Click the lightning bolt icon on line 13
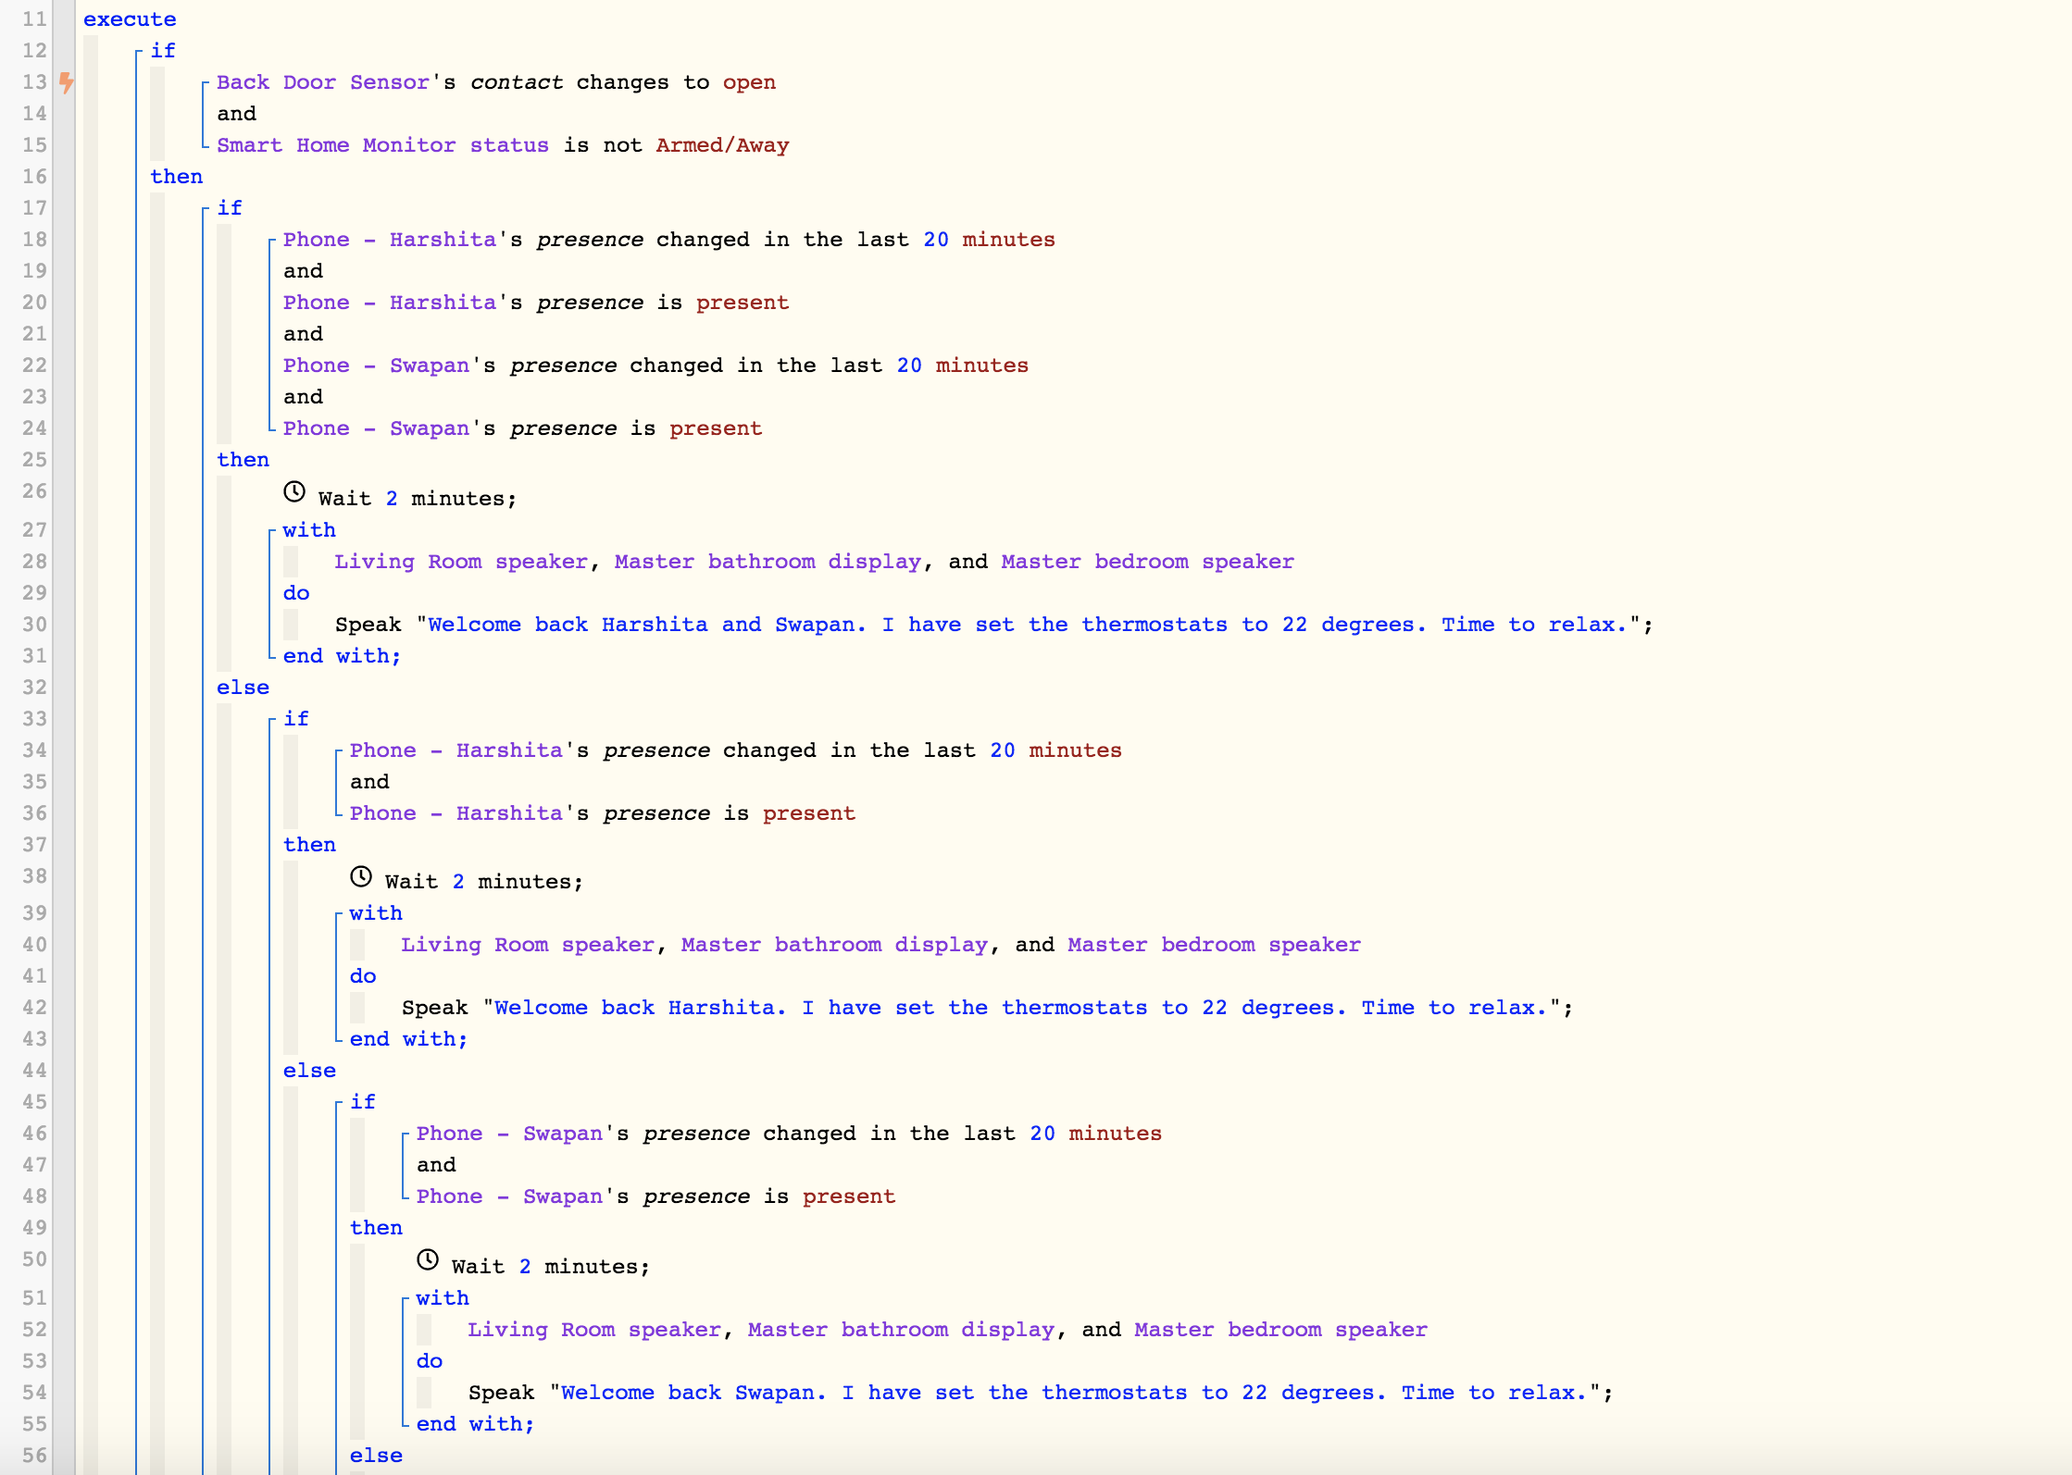This screenshot has height=1475, width=2072. (x=66, y=82)
